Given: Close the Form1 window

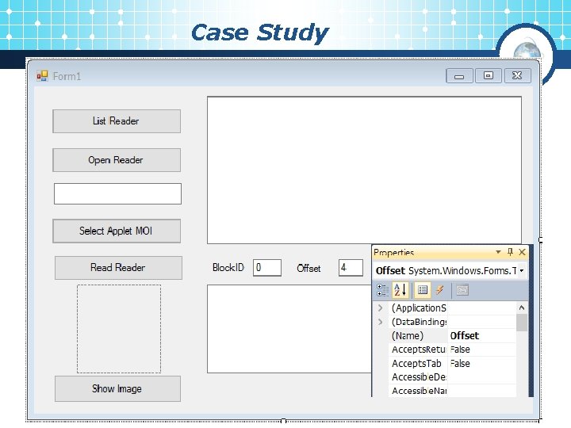Looking at the screenshot, I should pyautogui.click(x=517, y=76).
